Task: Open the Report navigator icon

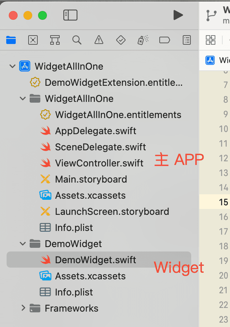Action: (x=187, y=40)
